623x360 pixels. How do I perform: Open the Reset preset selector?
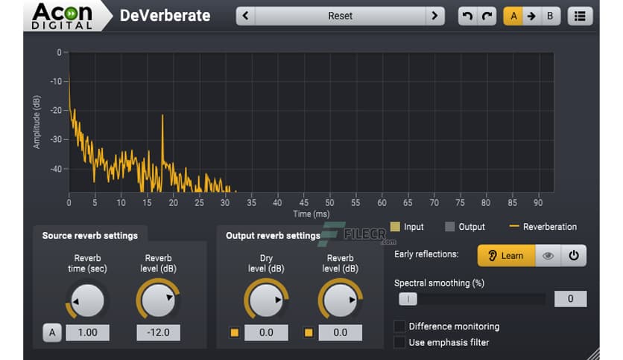coord(340,16)
